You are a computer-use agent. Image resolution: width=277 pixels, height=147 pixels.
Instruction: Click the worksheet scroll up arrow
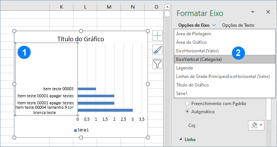[x=167, y=7]
